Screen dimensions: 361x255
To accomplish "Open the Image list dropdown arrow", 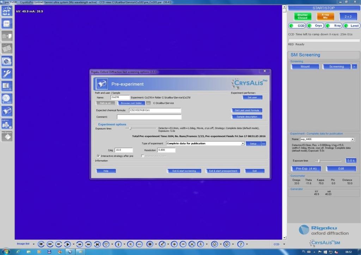I will (33, 244).
